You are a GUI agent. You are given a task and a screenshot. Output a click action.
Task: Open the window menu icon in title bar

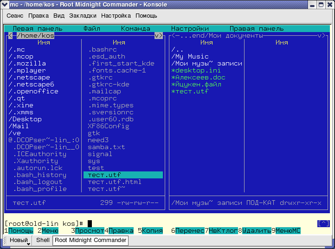pyautogui.click(x=5, y=5)
